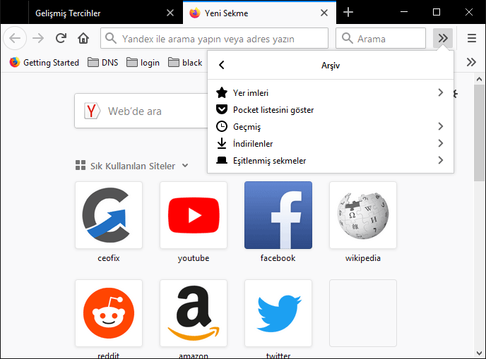
Task: Open the login bookmarks folder
Action: (x=143, y=62)
